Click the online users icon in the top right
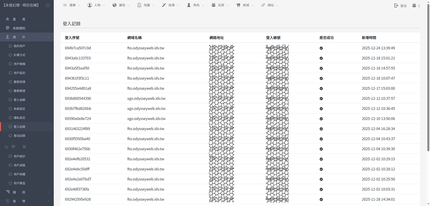 pos(414,5)
